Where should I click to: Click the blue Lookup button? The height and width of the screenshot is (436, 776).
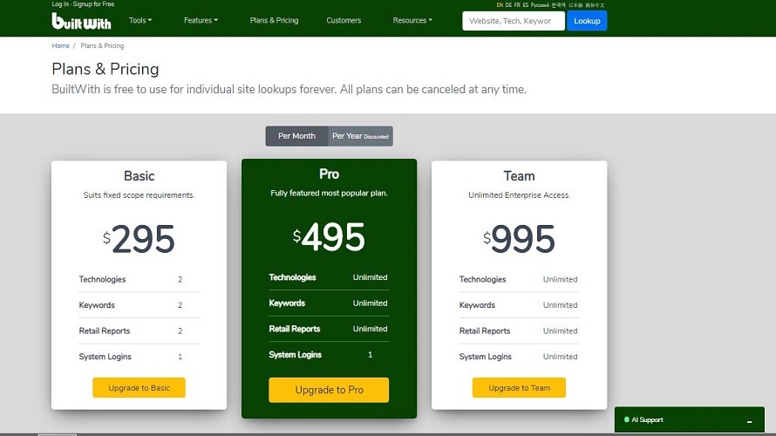(x=587, y=21)
